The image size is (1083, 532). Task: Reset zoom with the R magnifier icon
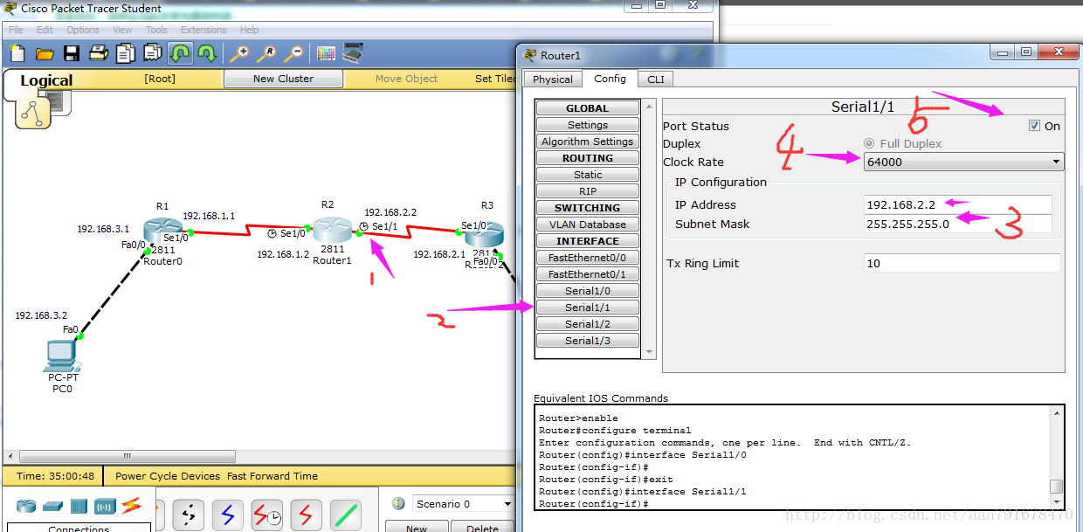coord(266,53)
